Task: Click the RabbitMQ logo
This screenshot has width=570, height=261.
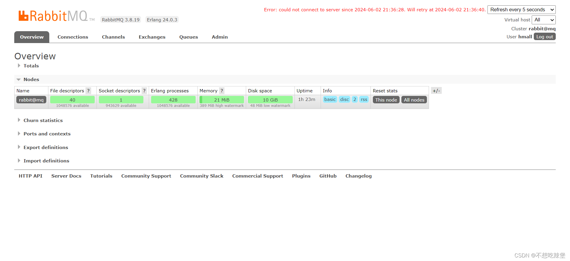Action: coord(56,16)
